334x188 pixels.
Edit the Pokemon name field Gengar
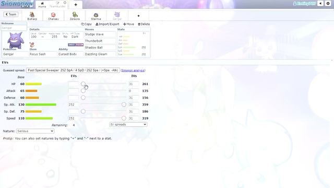(15, 54)
